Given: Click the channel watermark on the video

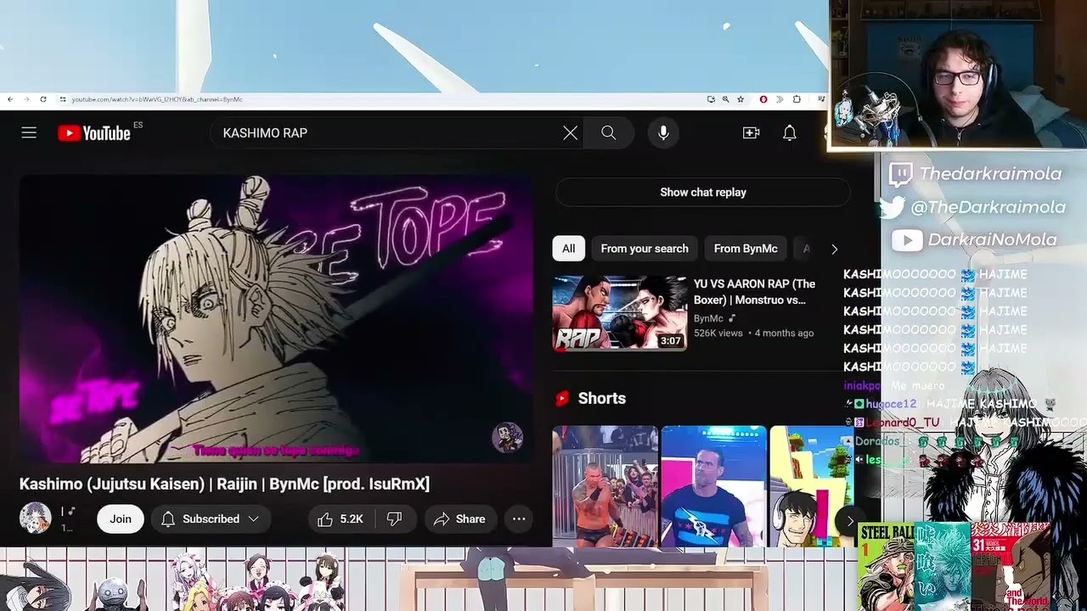Looking at the screenshot, I should tap(507, 438).
